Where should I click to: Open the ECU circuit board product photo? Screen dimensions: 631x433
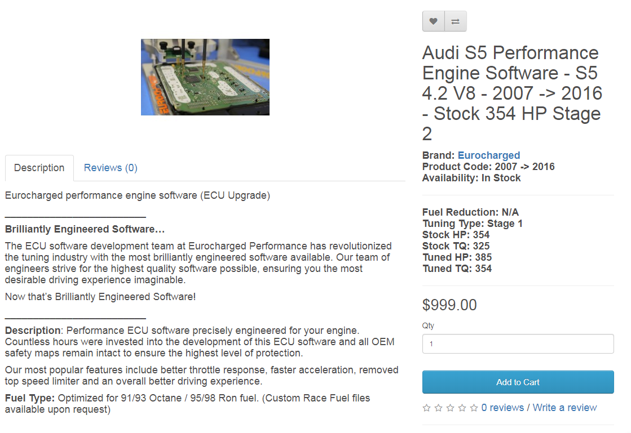pos(205,77)
